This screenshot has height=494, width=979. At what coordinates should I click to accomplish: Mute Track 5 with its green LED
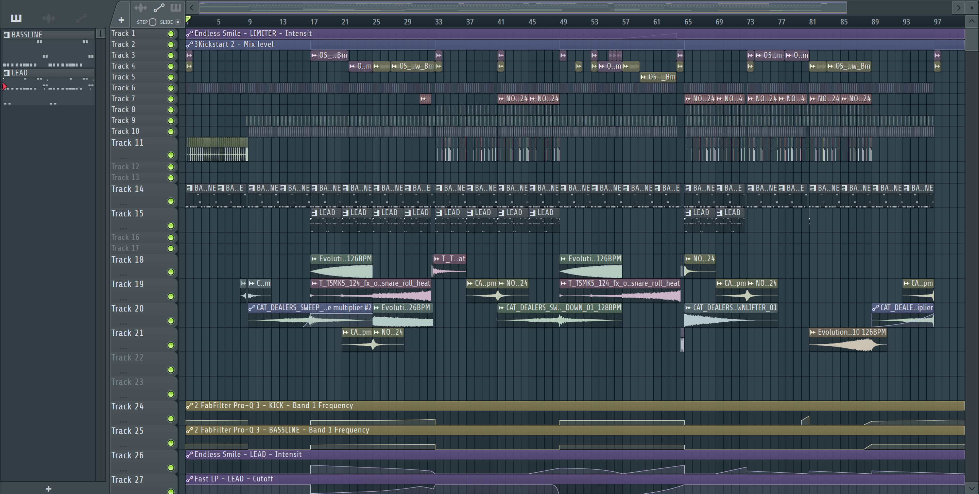point(171,77)
